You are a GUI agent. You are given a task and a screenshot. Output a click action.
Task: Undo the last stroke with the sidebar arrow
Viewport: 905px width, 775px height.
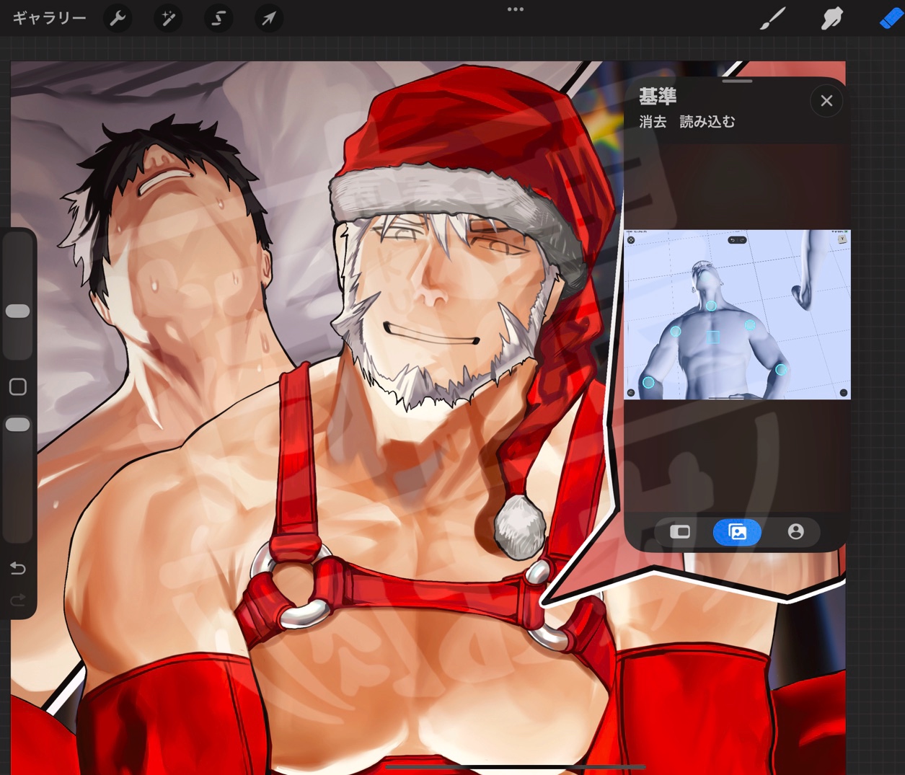pos(18,569)
